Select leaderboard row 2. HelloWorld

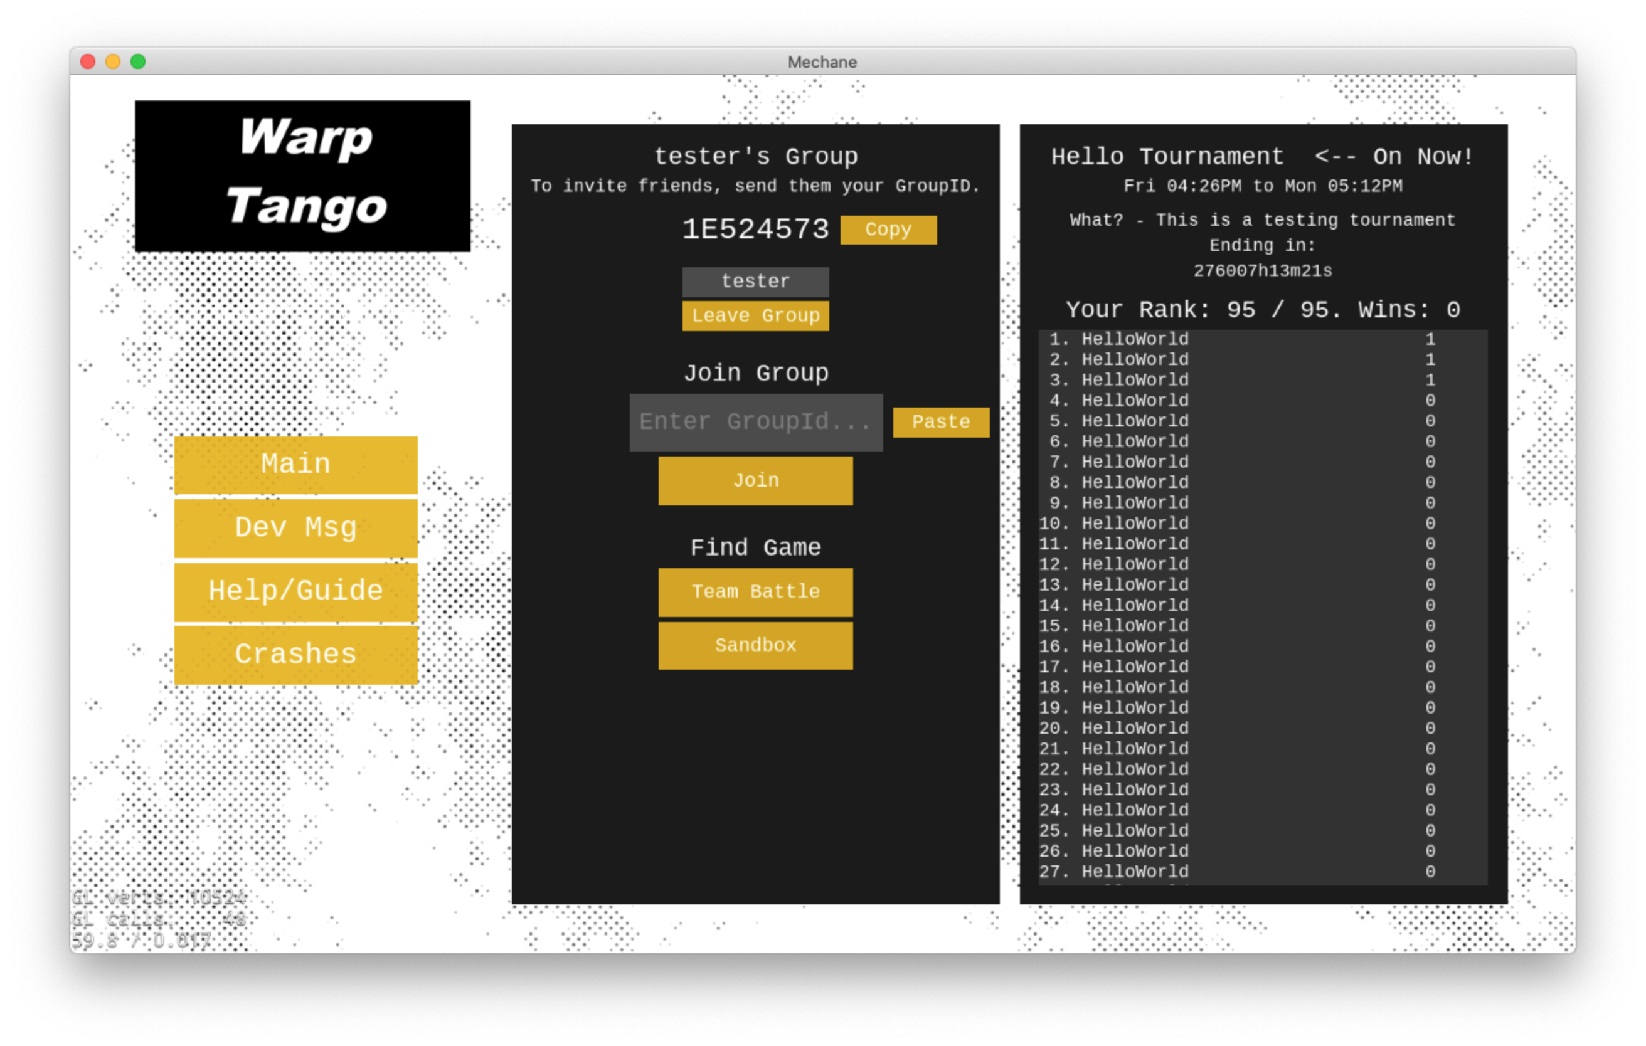coord(1263,360)
